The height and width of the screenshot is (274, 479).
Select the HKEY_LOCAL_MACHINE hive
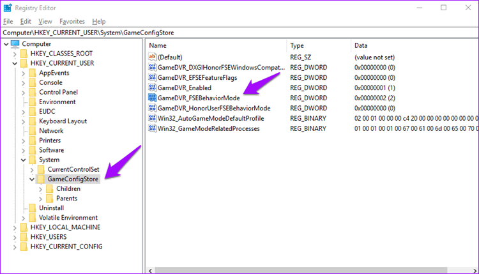point(65,227)
